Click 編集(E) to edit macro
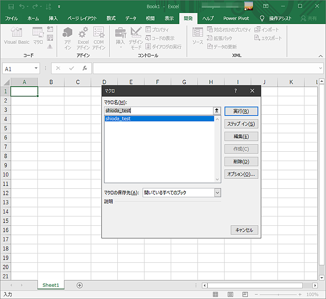Viewport: 326px width, 299px height. [x=241, y=137]
